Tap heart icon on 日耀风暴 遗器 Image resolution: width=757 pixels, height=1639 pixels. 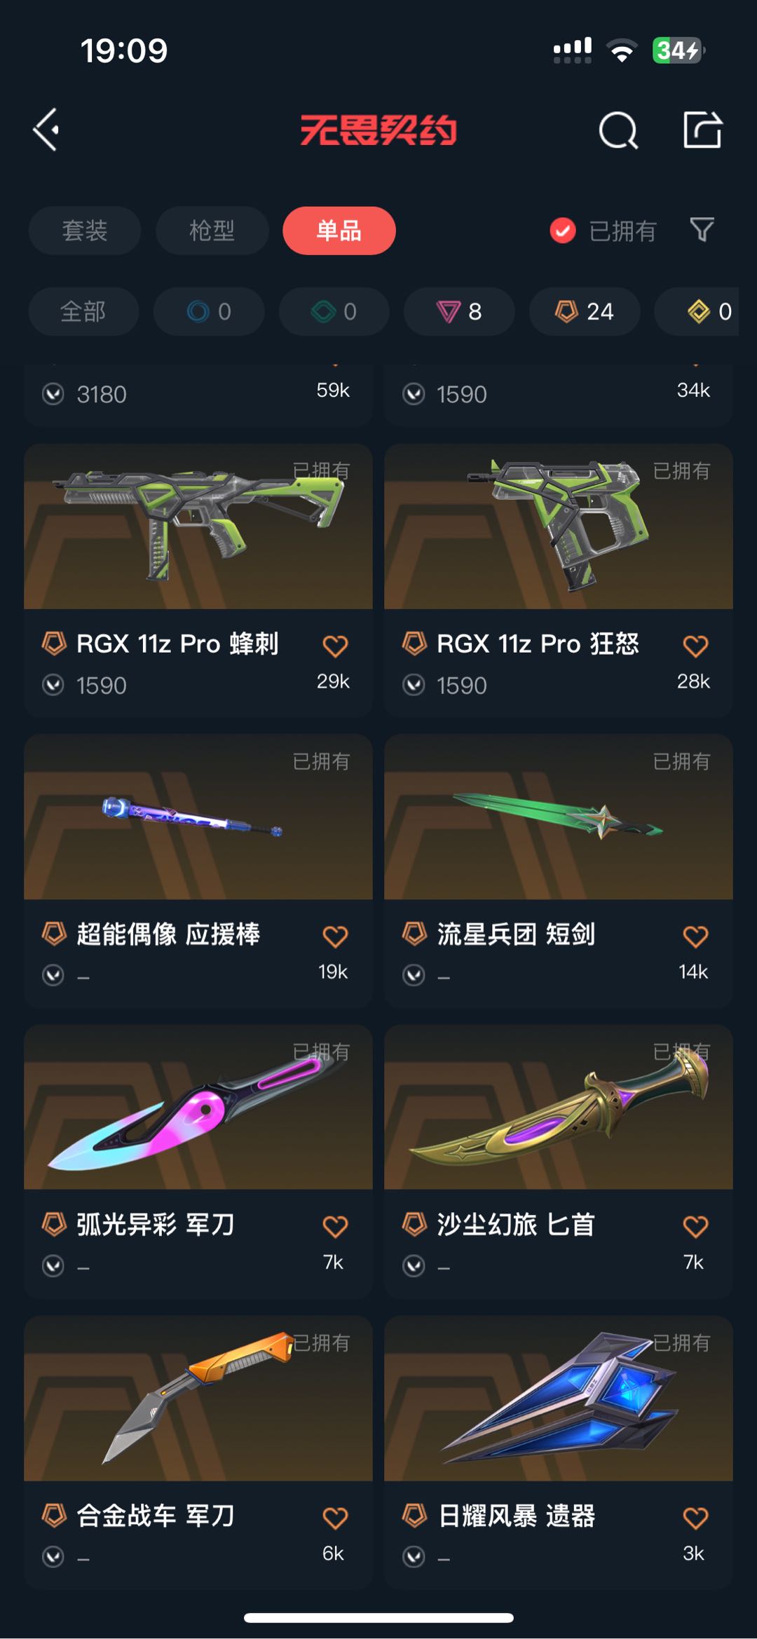(x=695, y=1518)
